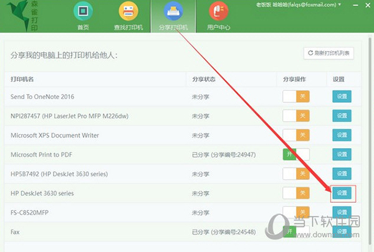
Task: Click the 打印机名 column header
Action: coord(22,79)
